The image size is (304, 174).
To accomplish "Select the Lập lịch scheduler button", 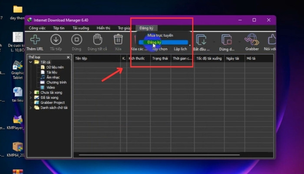I will coord(180,49).
